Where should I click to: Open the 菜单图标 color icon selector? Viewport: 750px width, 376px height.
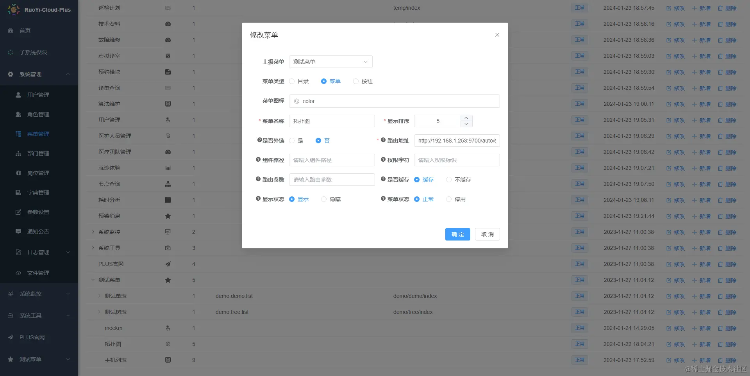395,101
